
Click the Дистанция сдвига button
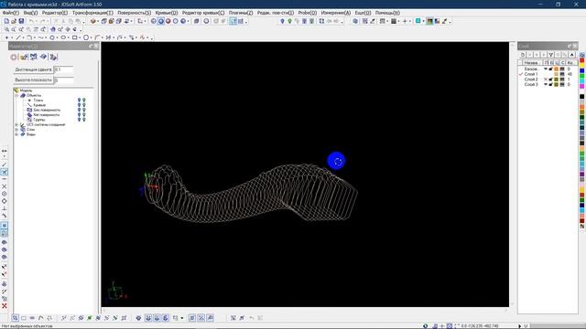pyautogui.click(x=33, y=69)
